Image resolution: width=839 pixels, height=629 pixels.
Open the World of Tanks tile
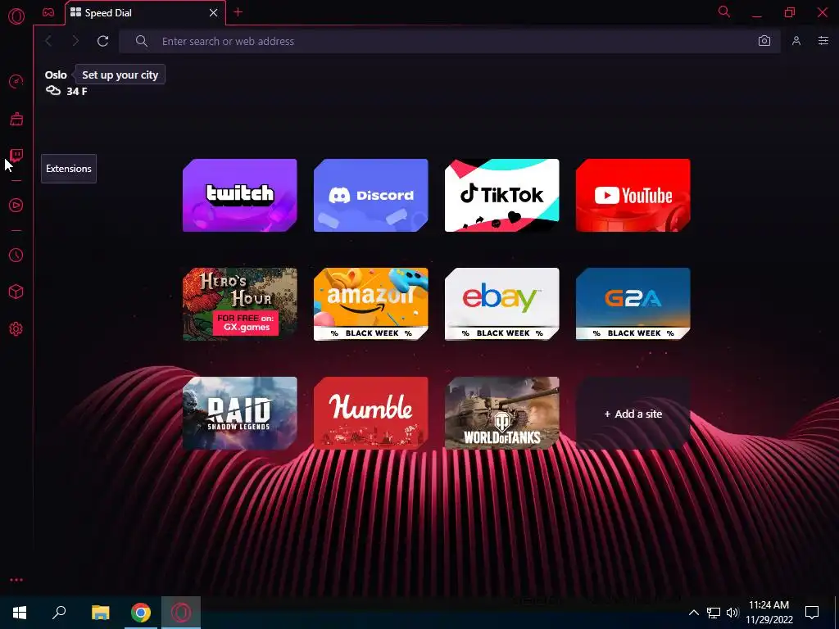[x=502, y=413]
